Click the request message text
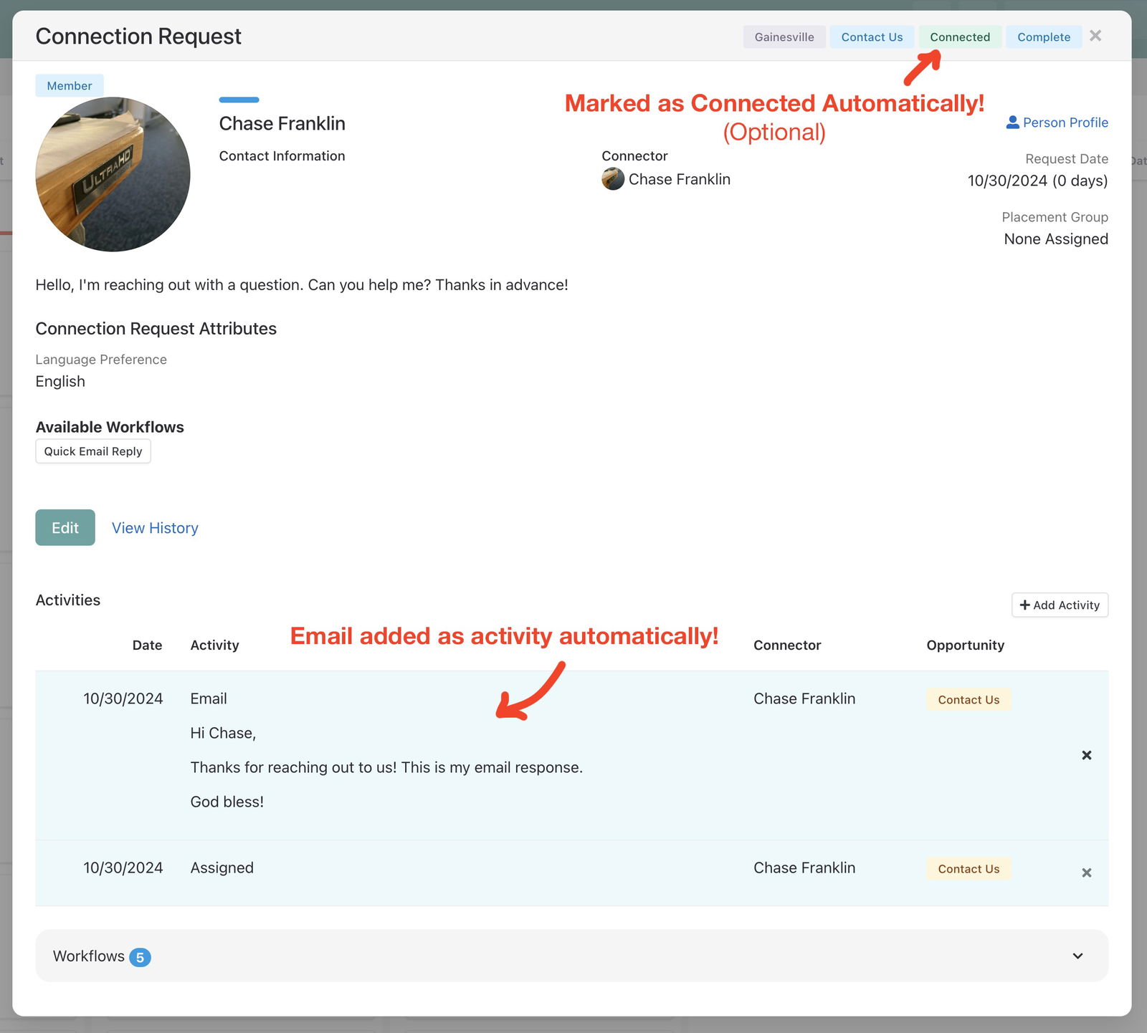 302,285
